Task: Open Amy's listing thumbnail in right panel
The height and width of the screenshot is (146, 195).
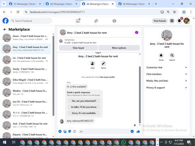Action: tap(167, 35)
